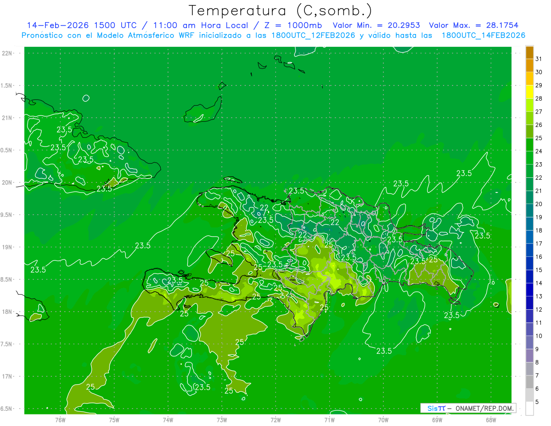The image size is (551, 426).
Task: Click the legend value "17"
Action: [x=539, y=244]
